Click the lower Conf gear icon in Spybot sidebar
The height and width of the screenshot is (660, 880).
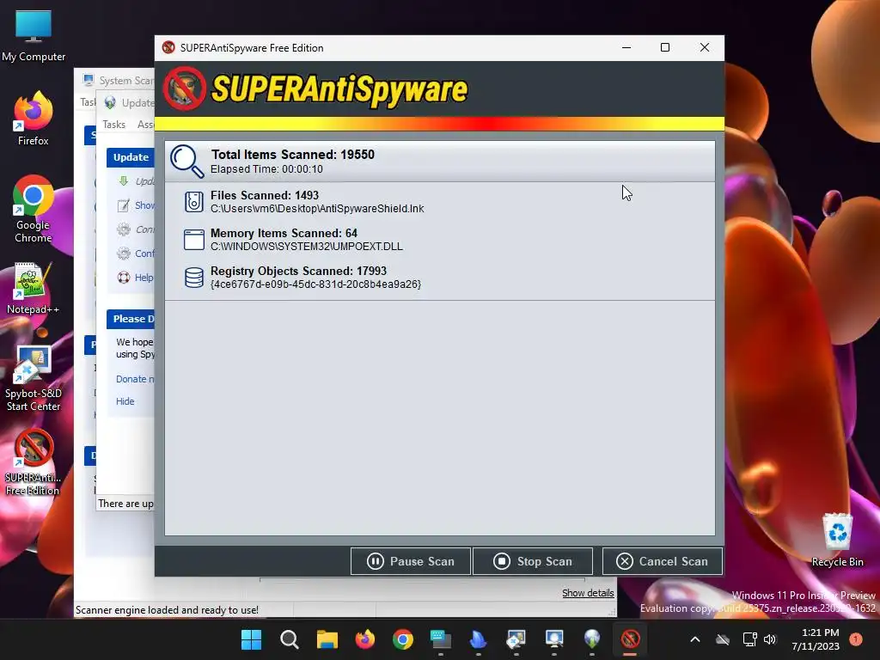click(124, 254)
